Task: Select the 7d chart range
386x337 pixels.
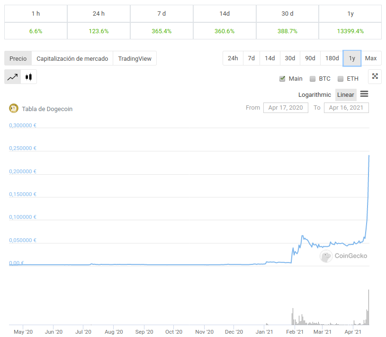Action: [x=251, y=58]
